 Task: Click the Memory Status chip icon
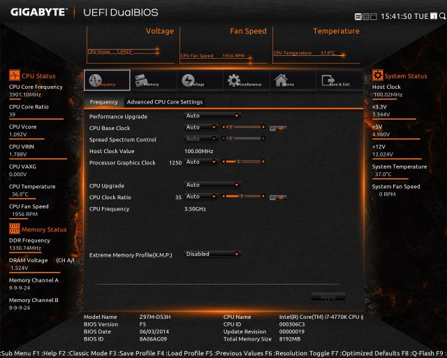tap(15, 229)
